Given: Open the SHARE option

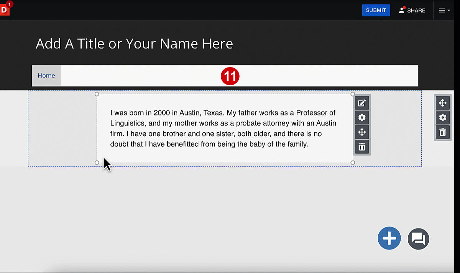Looking at the screenshot, I should click(412, 10).
